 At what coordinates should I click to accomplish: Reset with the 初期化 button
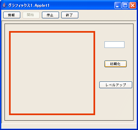[115, 64]
